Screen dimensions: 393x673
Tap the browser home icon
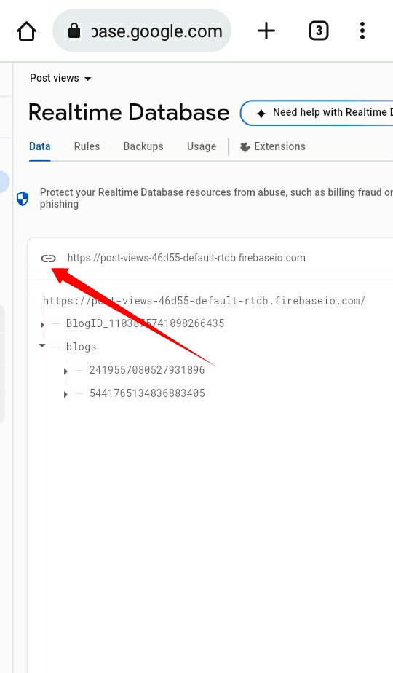pos(26,31)
